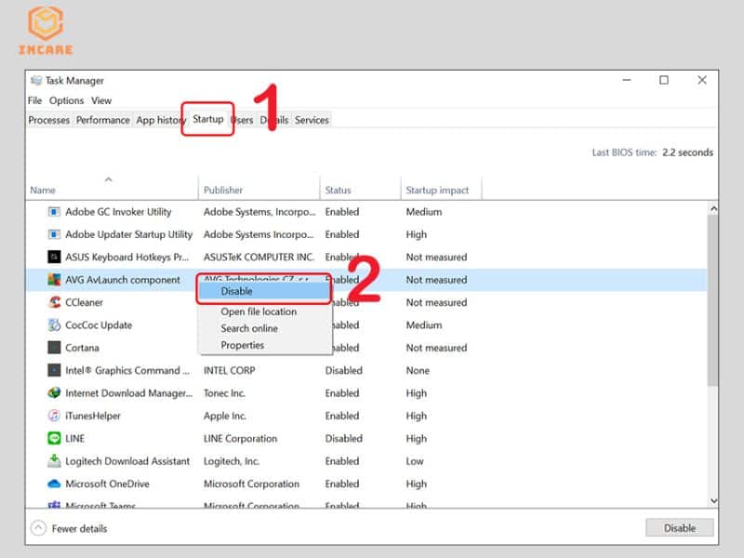Image resolution: width=744 pixels, height=558 pixels.
Task: Select the Startup tab
Action: click(207, 119)
